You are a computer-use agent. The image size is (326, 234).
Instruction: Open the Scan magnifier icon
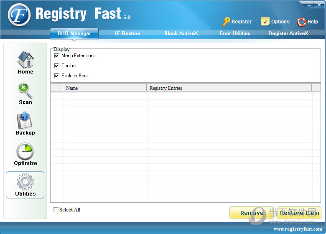(25, 91)
